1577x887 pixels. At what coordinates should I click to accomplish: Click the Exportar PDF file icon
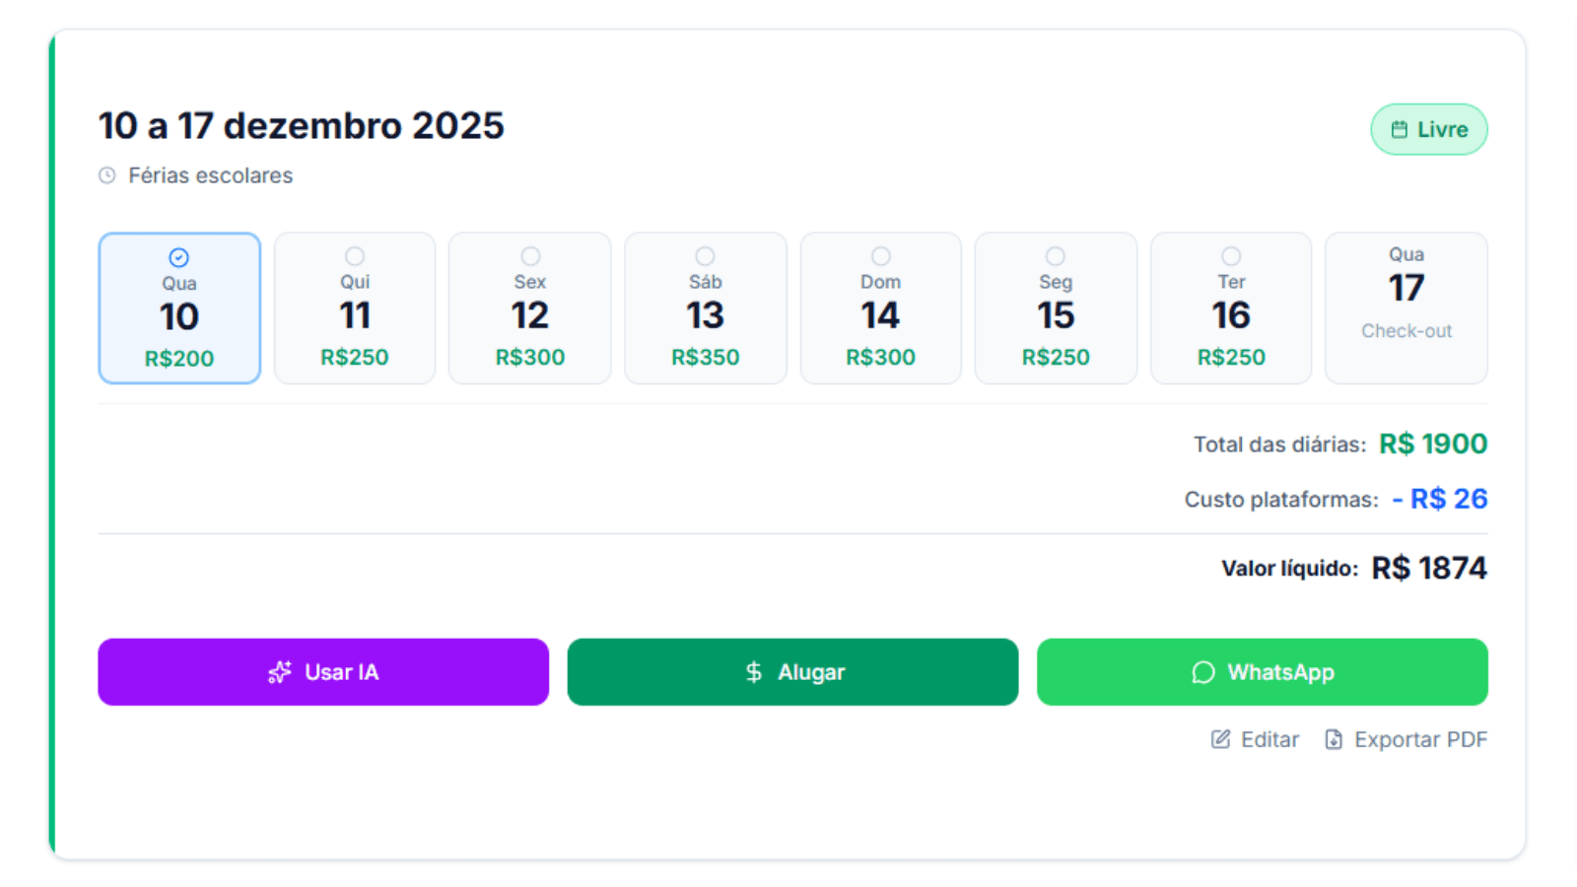pos(1334,739)
